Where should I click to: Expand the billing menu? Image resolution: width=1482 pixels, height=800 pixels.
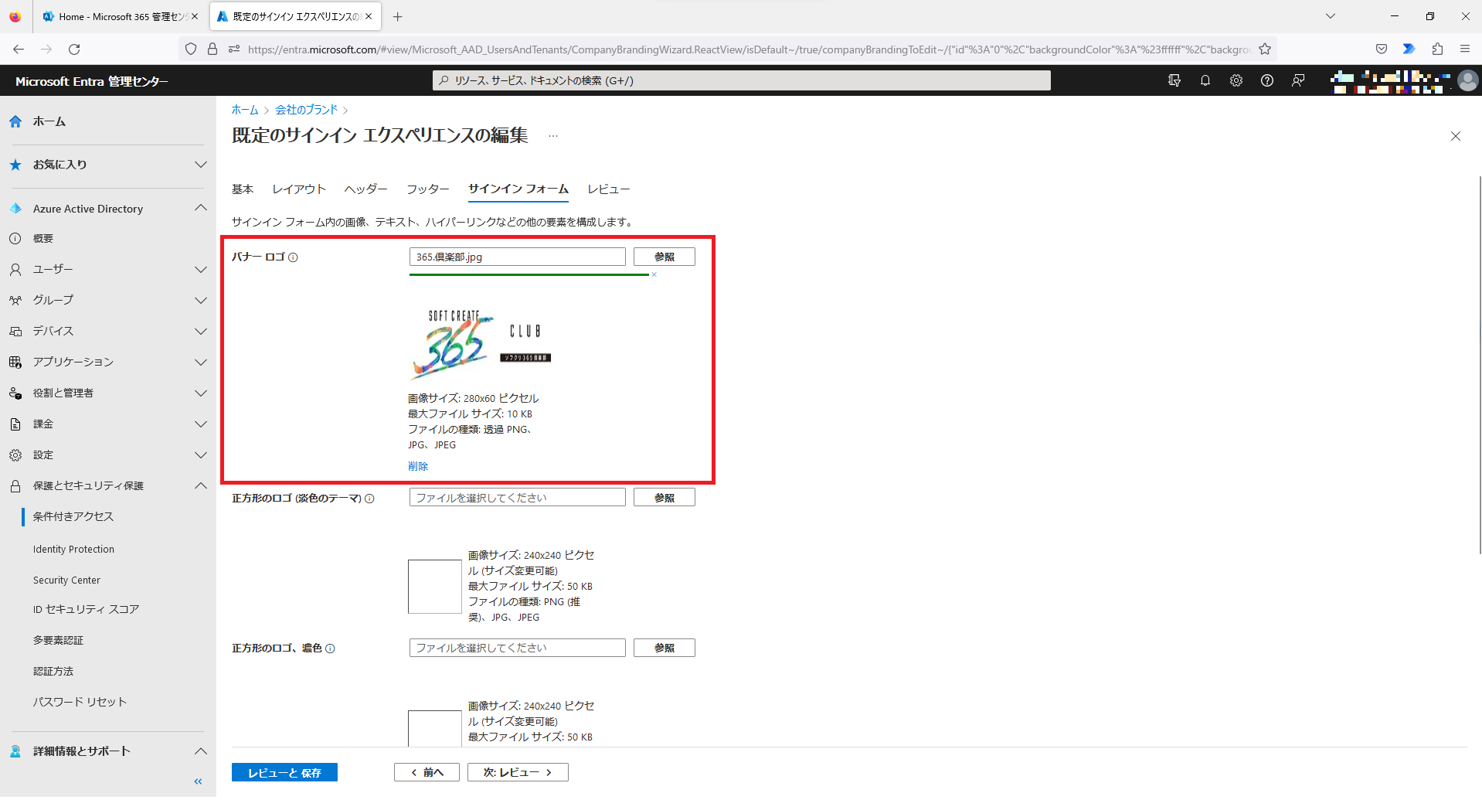click(x=201, y=424)
